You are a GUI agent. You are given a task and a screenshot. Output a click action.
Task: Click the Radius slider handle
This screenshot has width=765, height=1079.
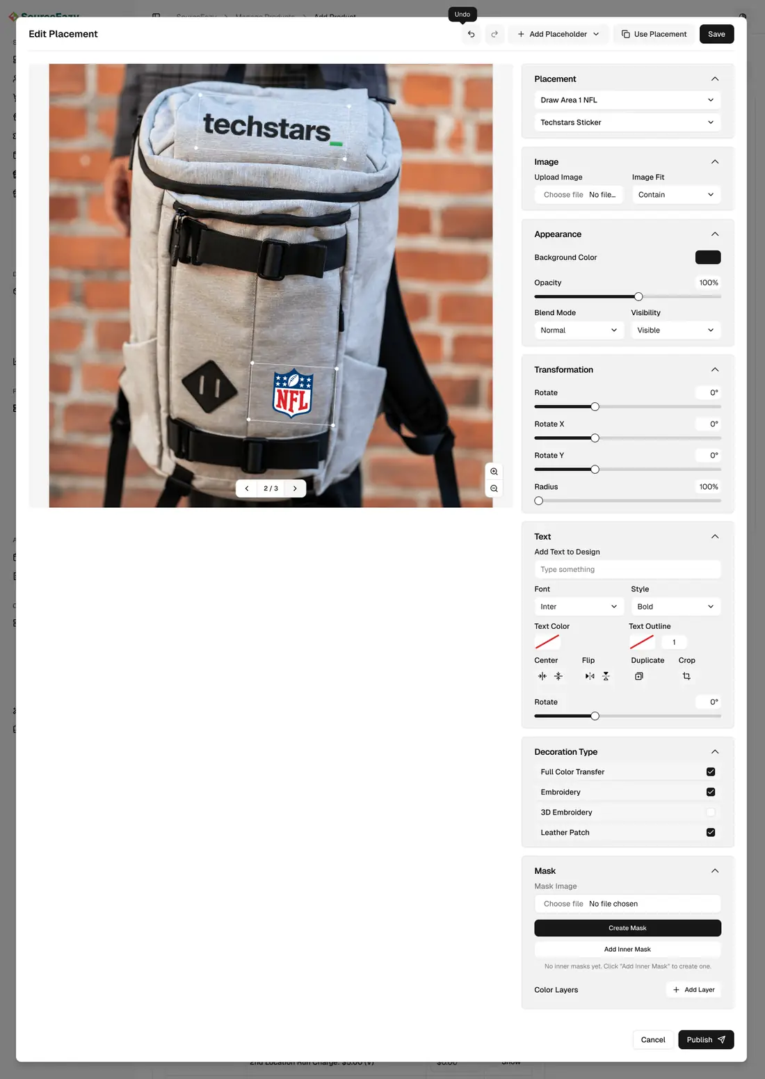pos(539,500)
